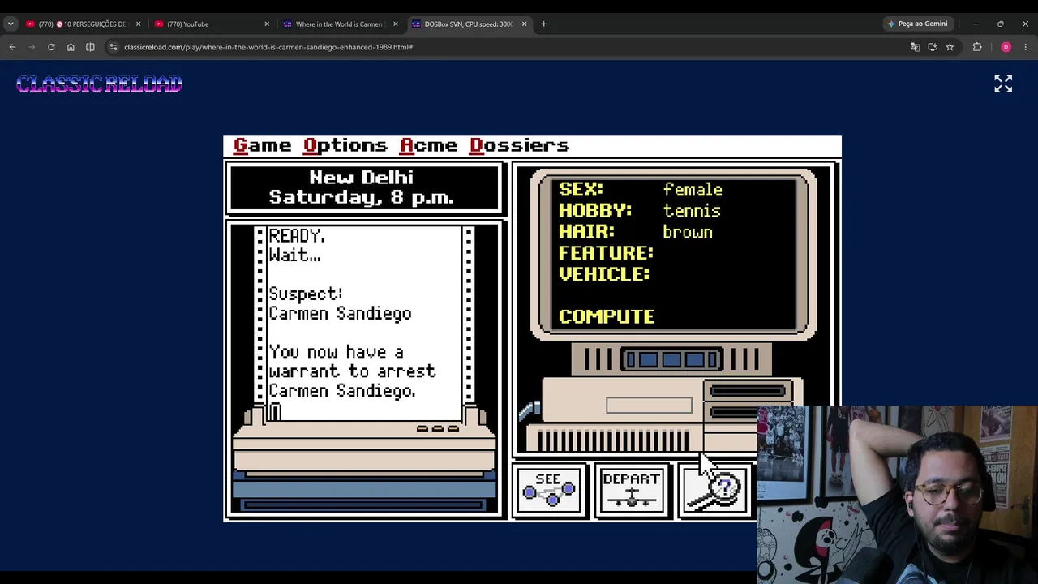Screen dimensions: 1038x584
Task: Expand the tab search dropdown arrow
Action: click(x=11, y=24)
